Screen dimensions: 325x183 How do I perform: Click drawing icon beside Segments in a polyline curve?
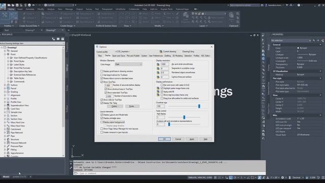(x=158, y=68)
